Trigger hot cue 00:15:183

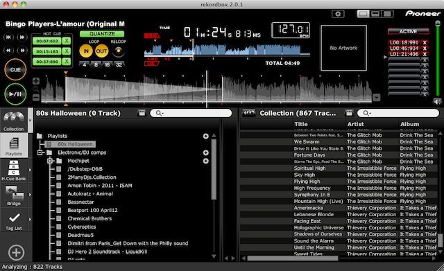click(47, 51)
